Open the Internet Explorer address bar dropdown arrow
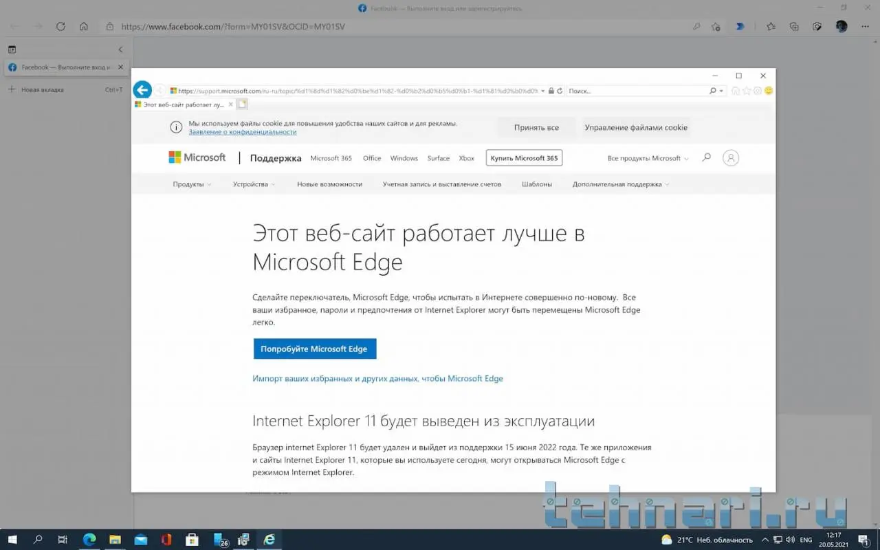 (x=542, y=91)
